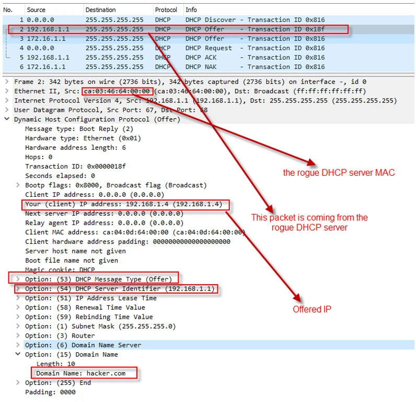Select packet 6 DHCP NAK row
Screen dimensions: 416x402
pyautogui.click(x=157, y=67)
